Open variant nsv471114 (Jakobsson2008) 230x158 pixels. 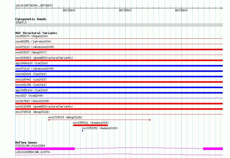coord(35,69)
